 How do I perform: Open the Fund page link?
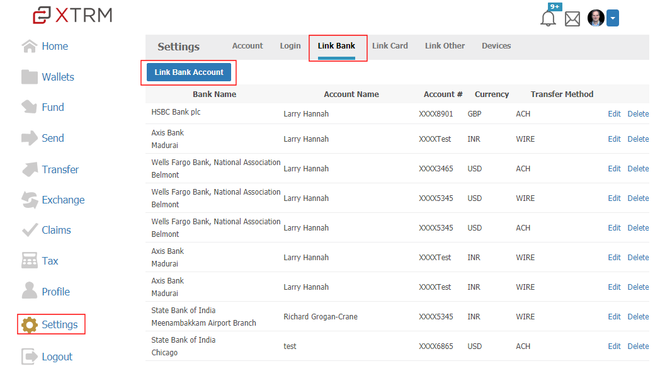click(x=53, y=107)
